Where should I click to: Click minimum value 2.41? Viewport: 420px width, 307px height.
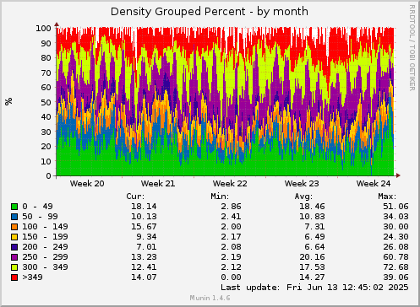tap(231, 217)
